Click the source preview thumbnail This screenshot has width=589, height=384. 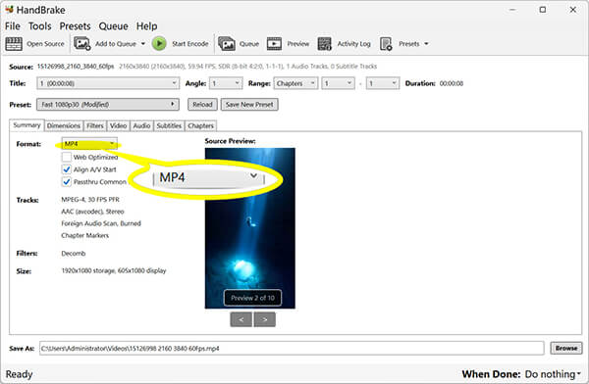(x=249, y=228)
